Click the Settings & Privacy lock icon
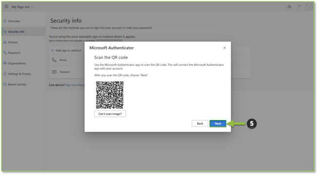This screenshot has width=318, height=175. (5, 74)
